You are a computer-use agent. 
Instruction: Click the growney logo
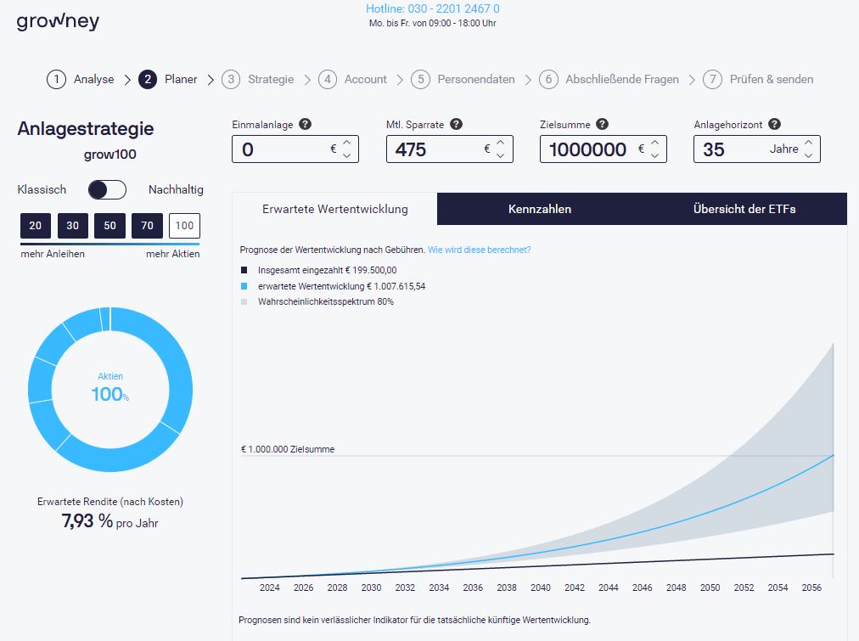pos(58,21)
